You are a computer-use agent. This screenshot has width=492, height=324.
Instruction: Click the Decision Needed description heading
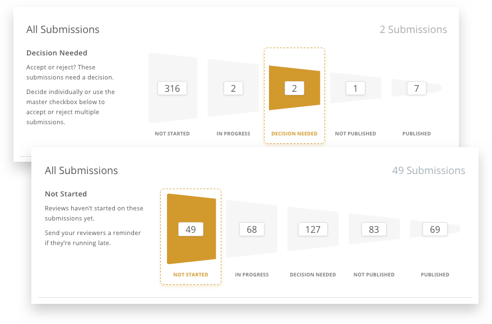[x=57, y=53]
